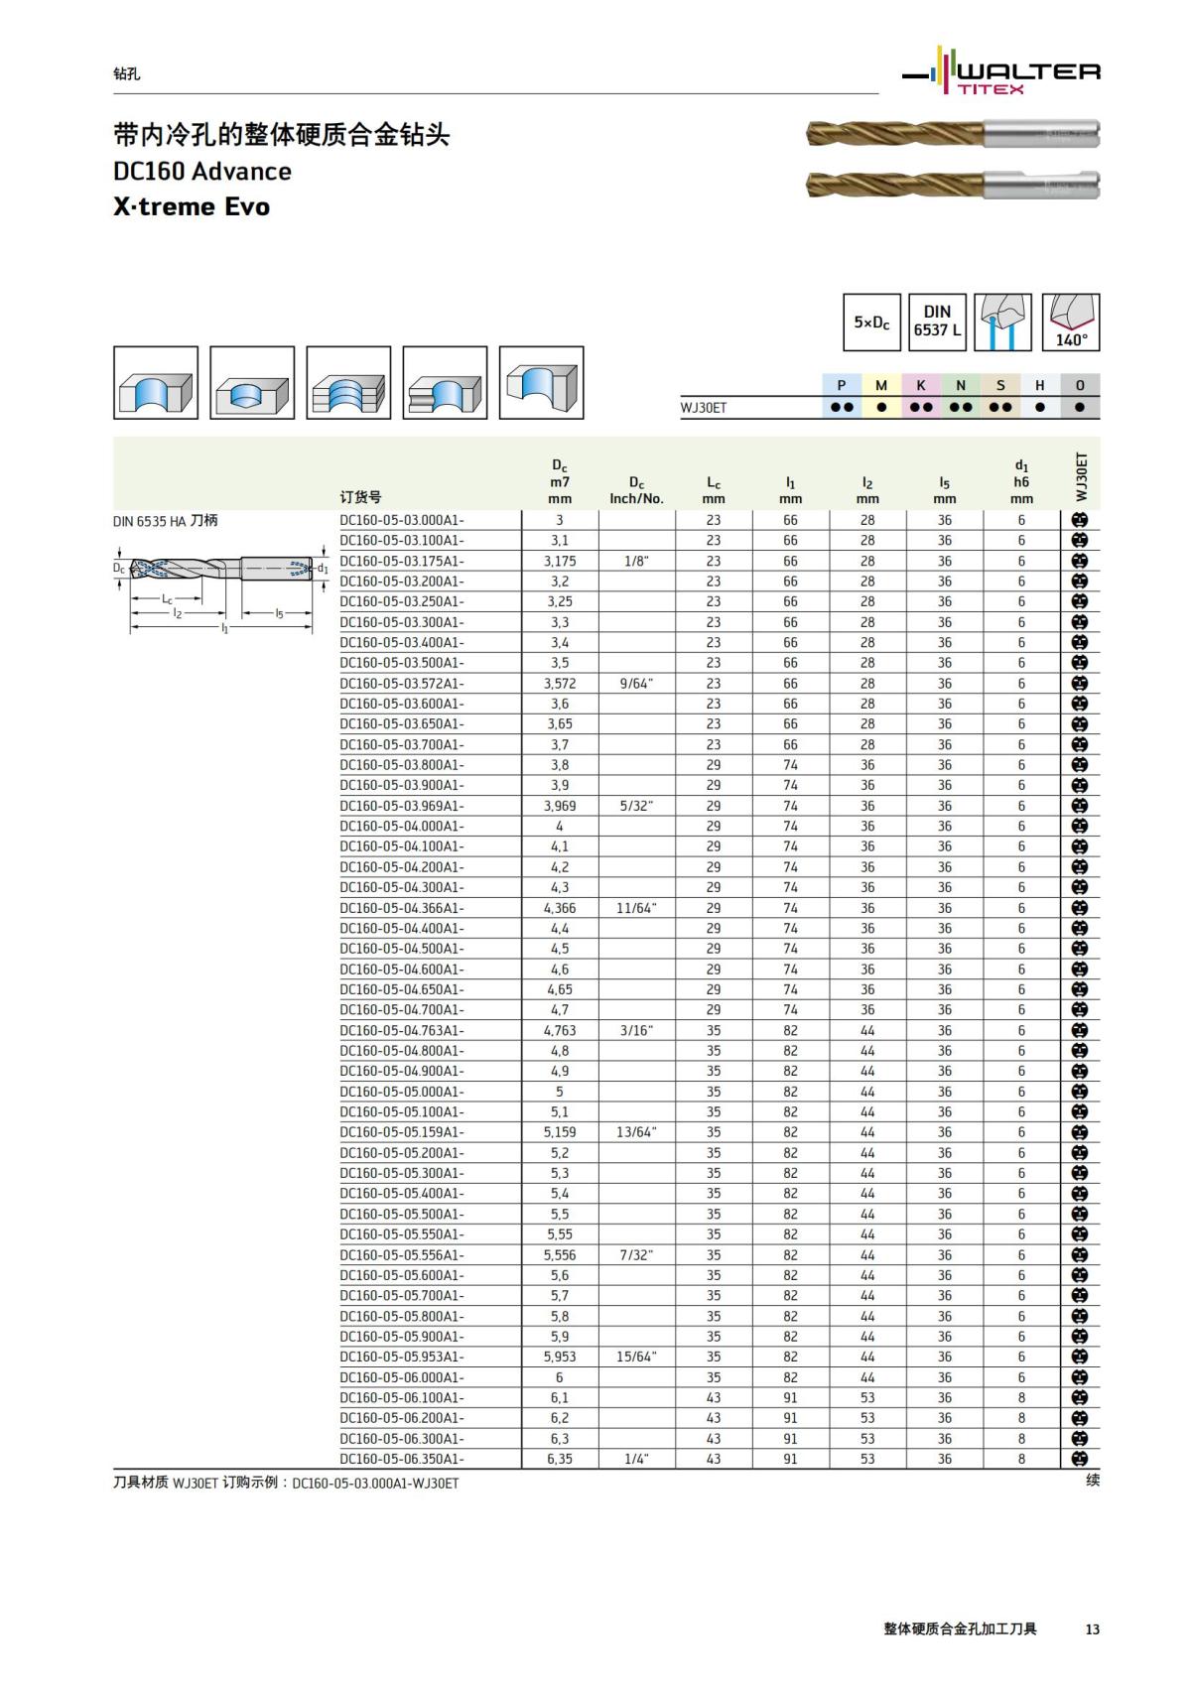Click the WJ30ET grade label in the material row
Screen dimensions: 1191x1684
(704, 408)
